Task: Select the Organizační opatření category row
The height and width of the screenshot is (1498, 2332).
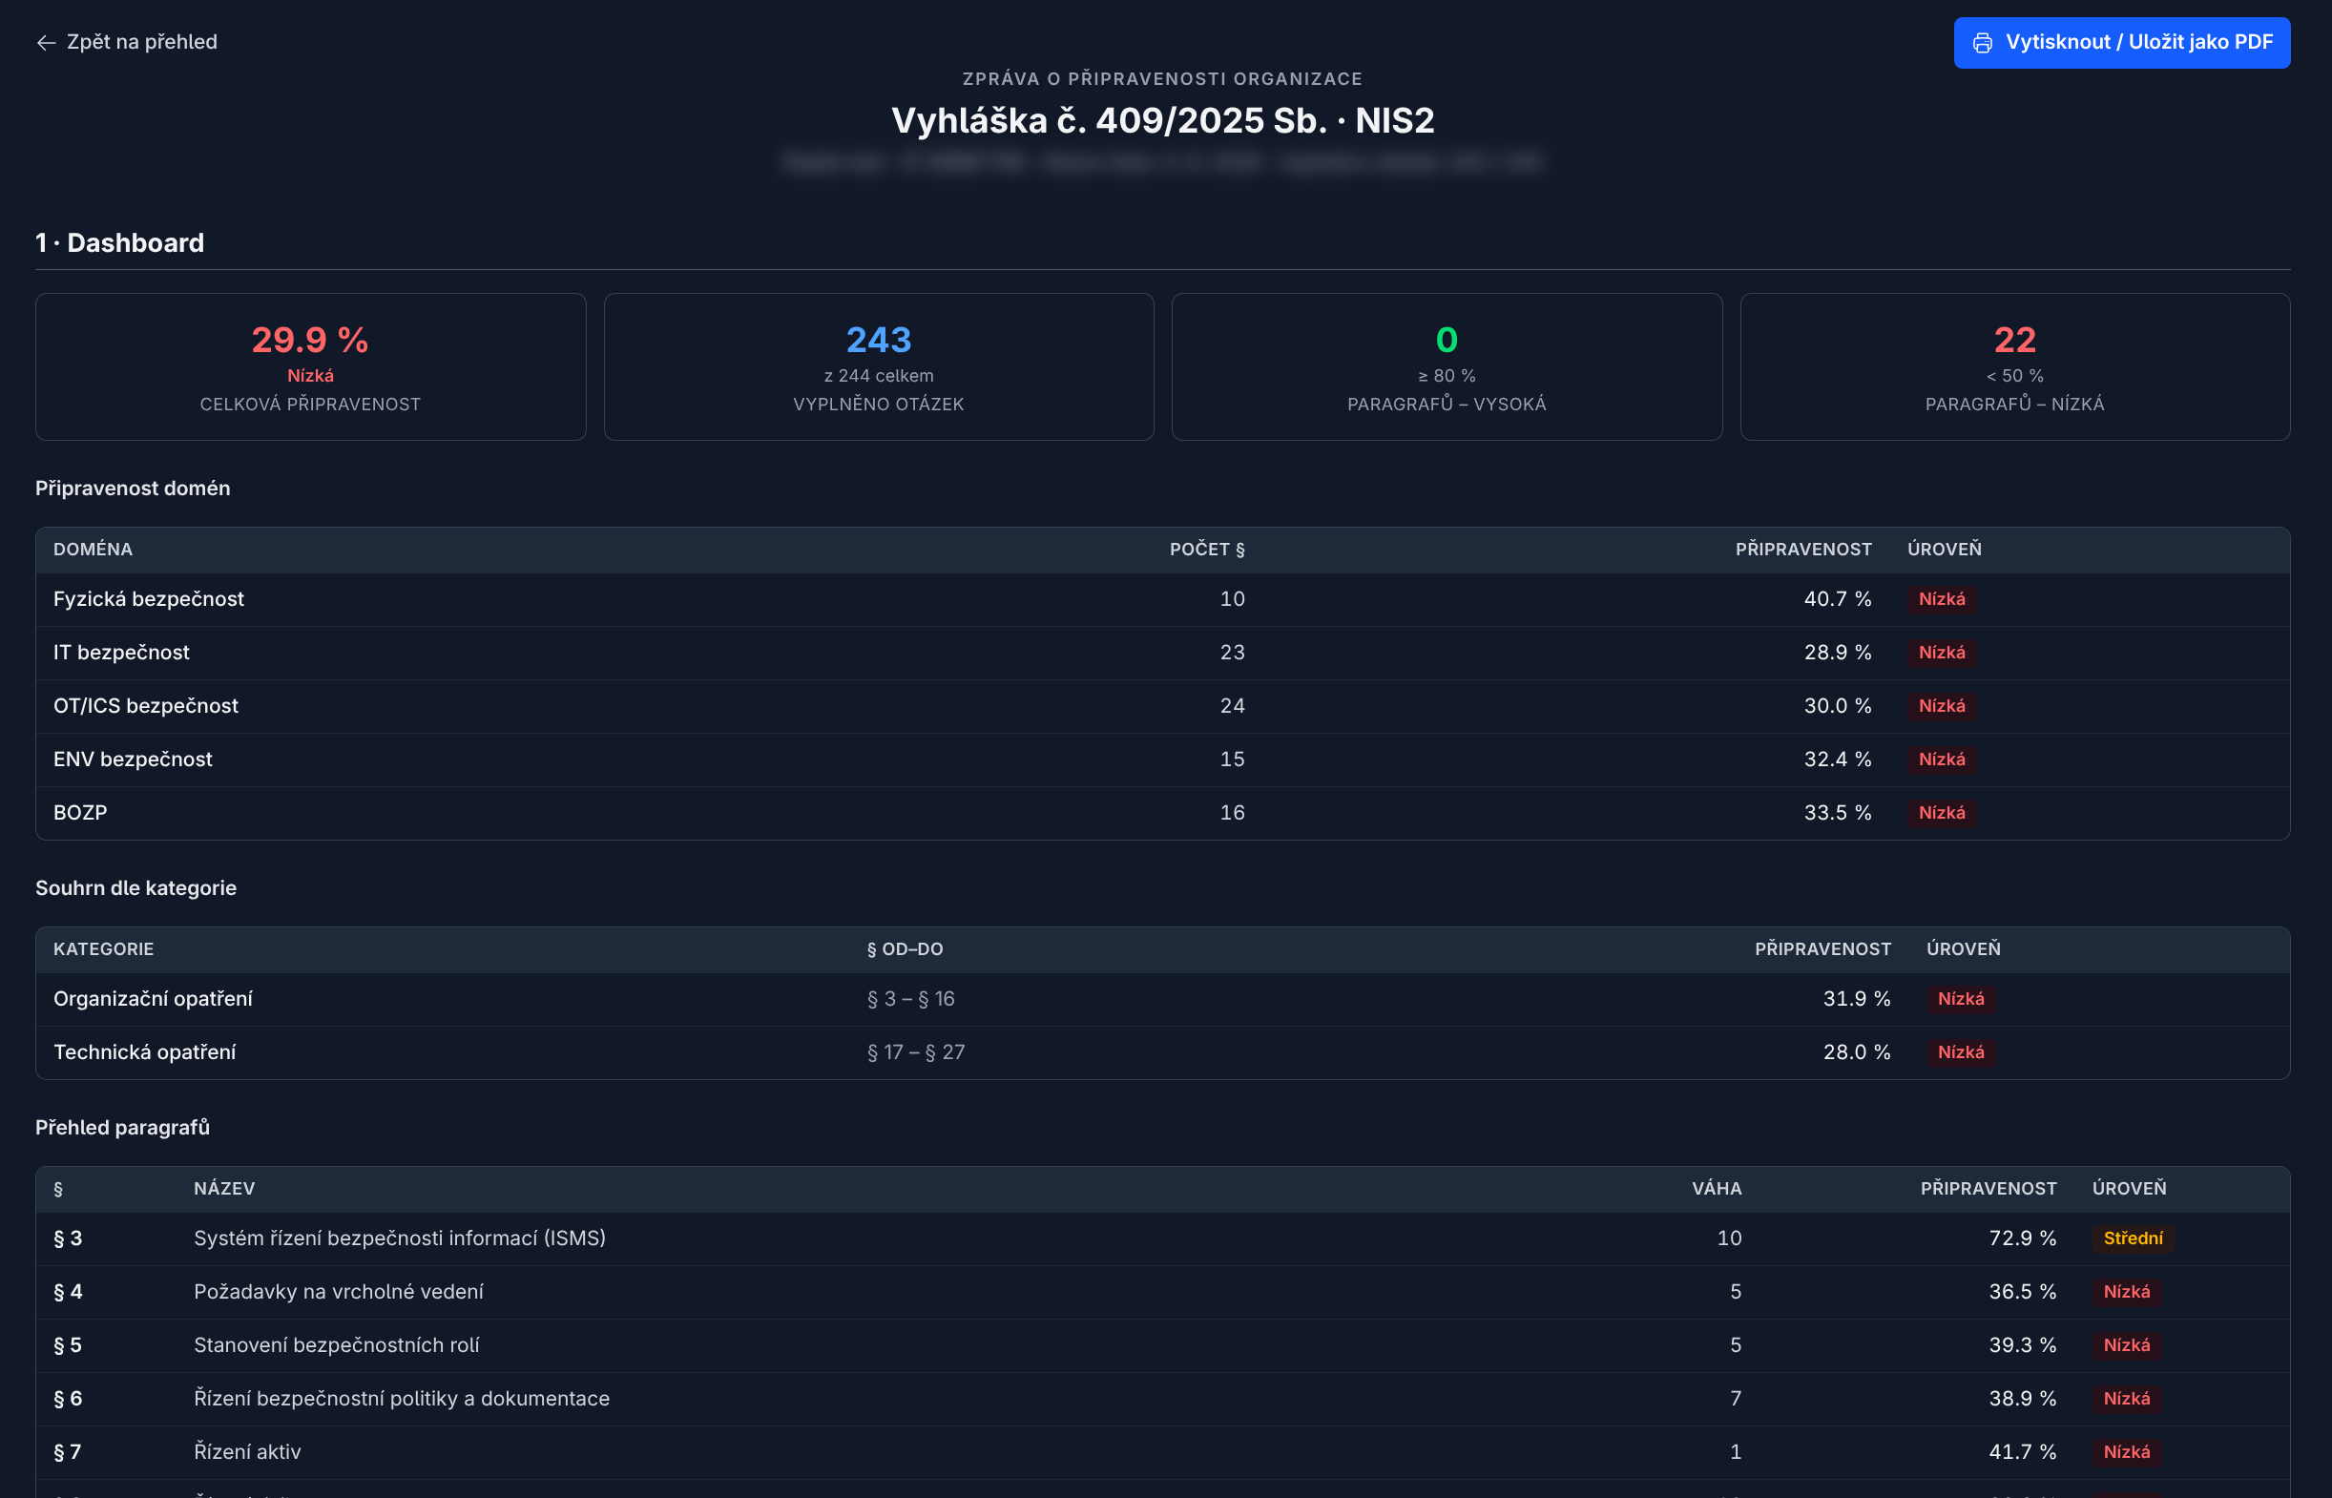Action: [x=1162, y=999]
